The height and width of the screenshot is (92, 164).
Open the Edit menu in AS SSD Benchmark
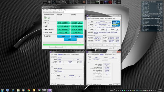click(47, 10)
